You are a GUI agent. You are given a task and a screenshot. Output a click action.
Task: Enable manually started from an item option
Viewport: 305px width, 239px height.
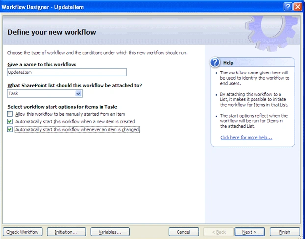(x=10, y=114)
